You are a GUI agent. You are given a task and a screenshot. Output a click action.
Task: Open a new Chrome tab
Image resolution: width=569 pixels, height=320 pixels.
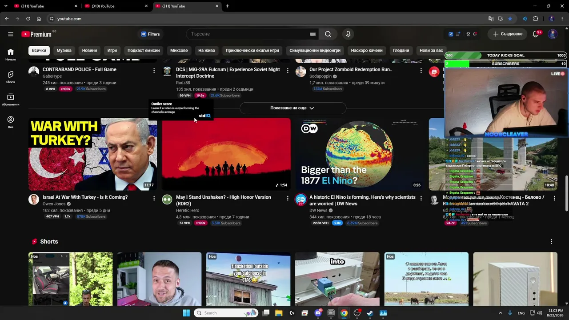228,6
